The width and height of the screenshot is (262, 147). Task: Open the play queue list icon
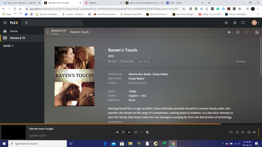pos(249,132)
